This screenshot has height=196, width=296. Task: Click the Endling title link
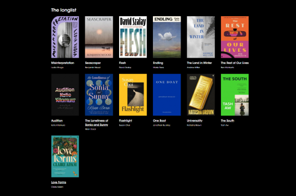point(158,63)
